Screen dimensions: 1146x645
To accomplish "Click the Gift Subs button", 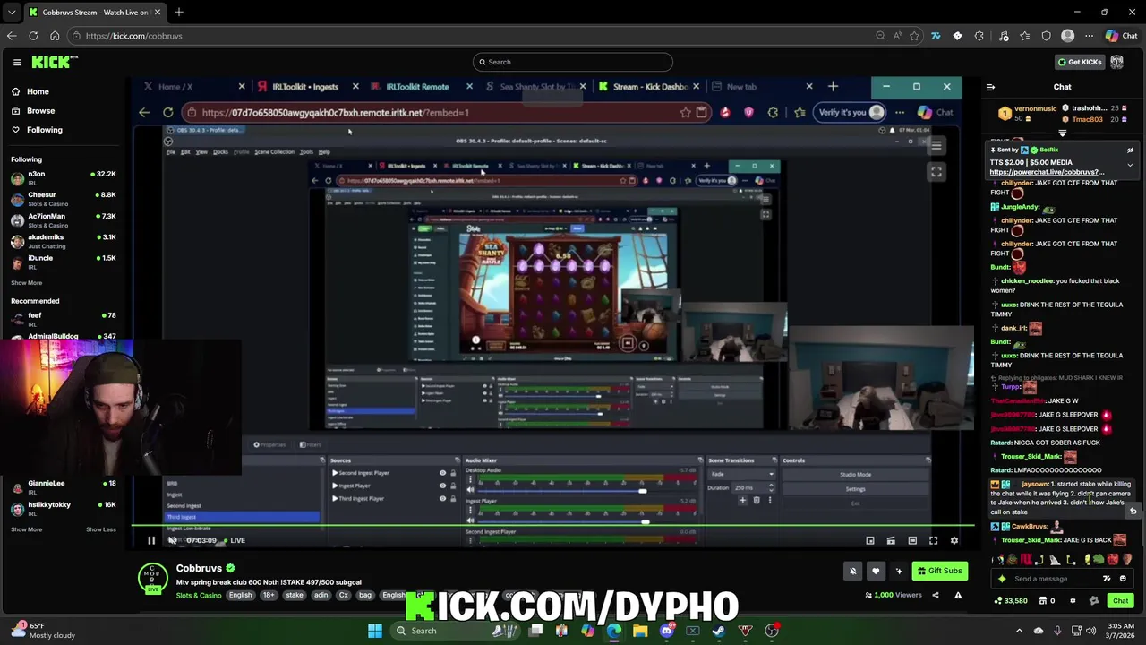I will (x=939, y=571).
